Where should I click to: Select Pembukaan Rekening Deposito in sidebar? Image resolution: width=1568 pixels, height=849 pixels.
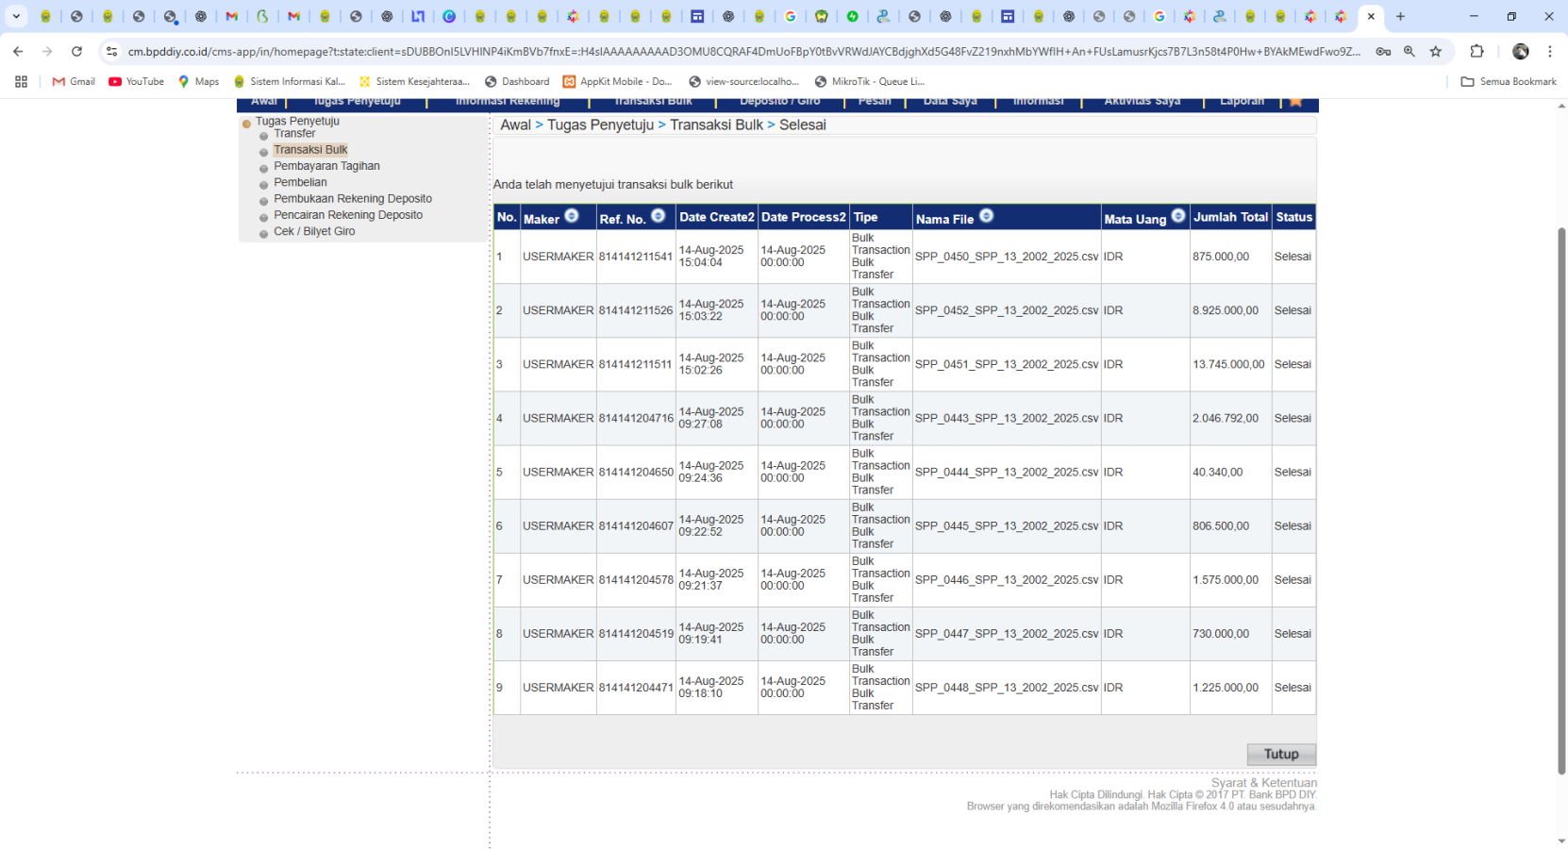tap(353, 198)
